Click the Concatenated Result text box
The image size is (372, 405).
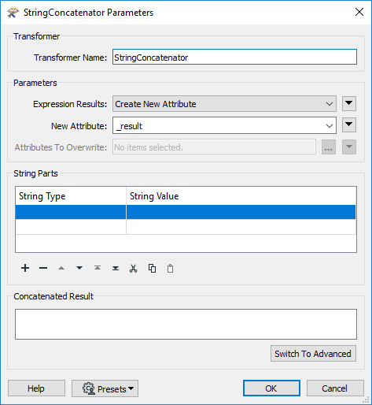[186, 324]
